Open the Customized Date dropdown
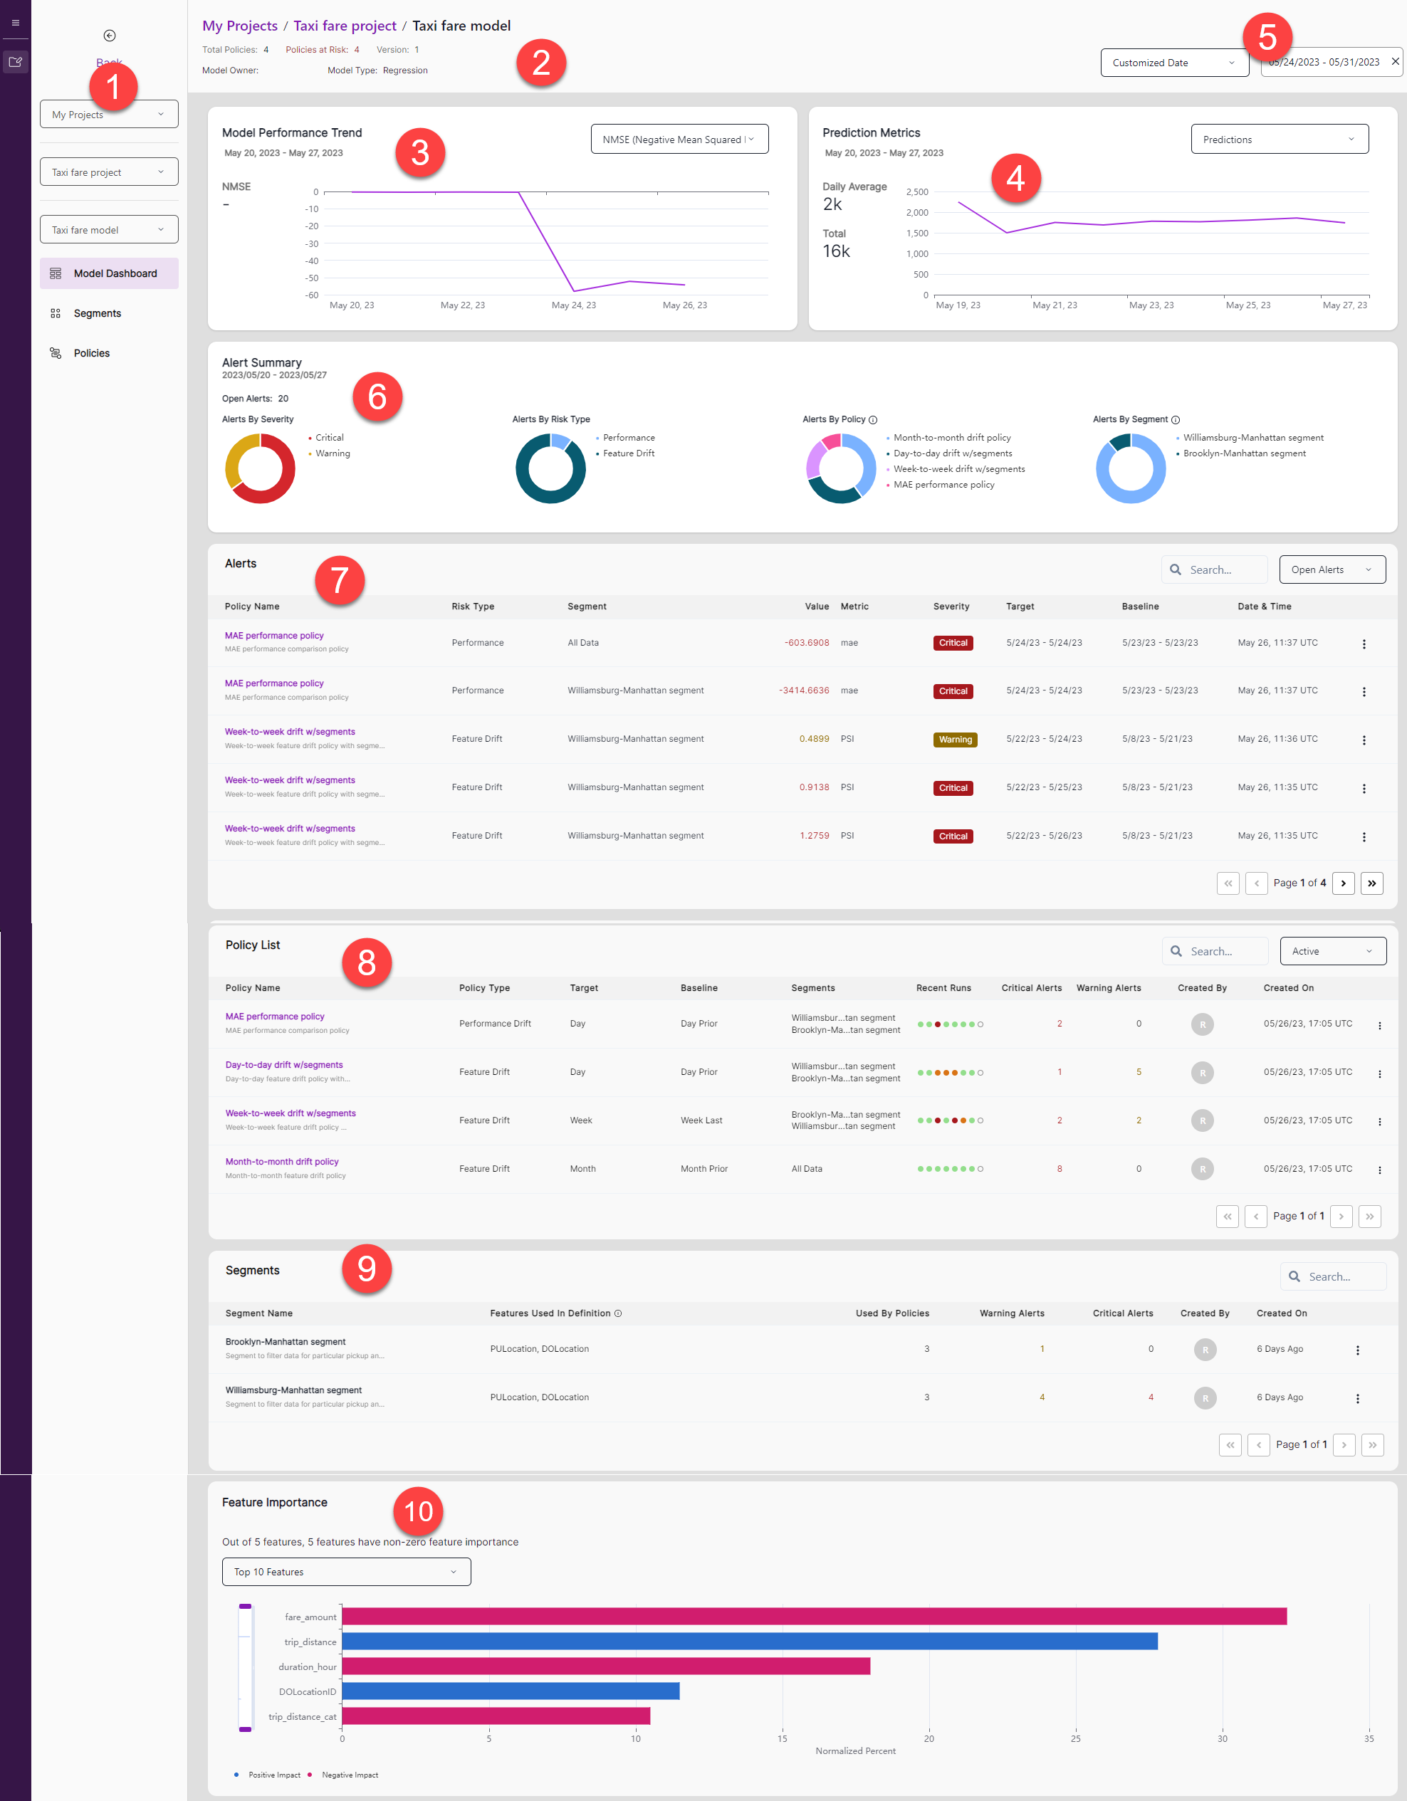Image resolution: width=1407 pixels, height=1801 pixels. pos(1174,63)
